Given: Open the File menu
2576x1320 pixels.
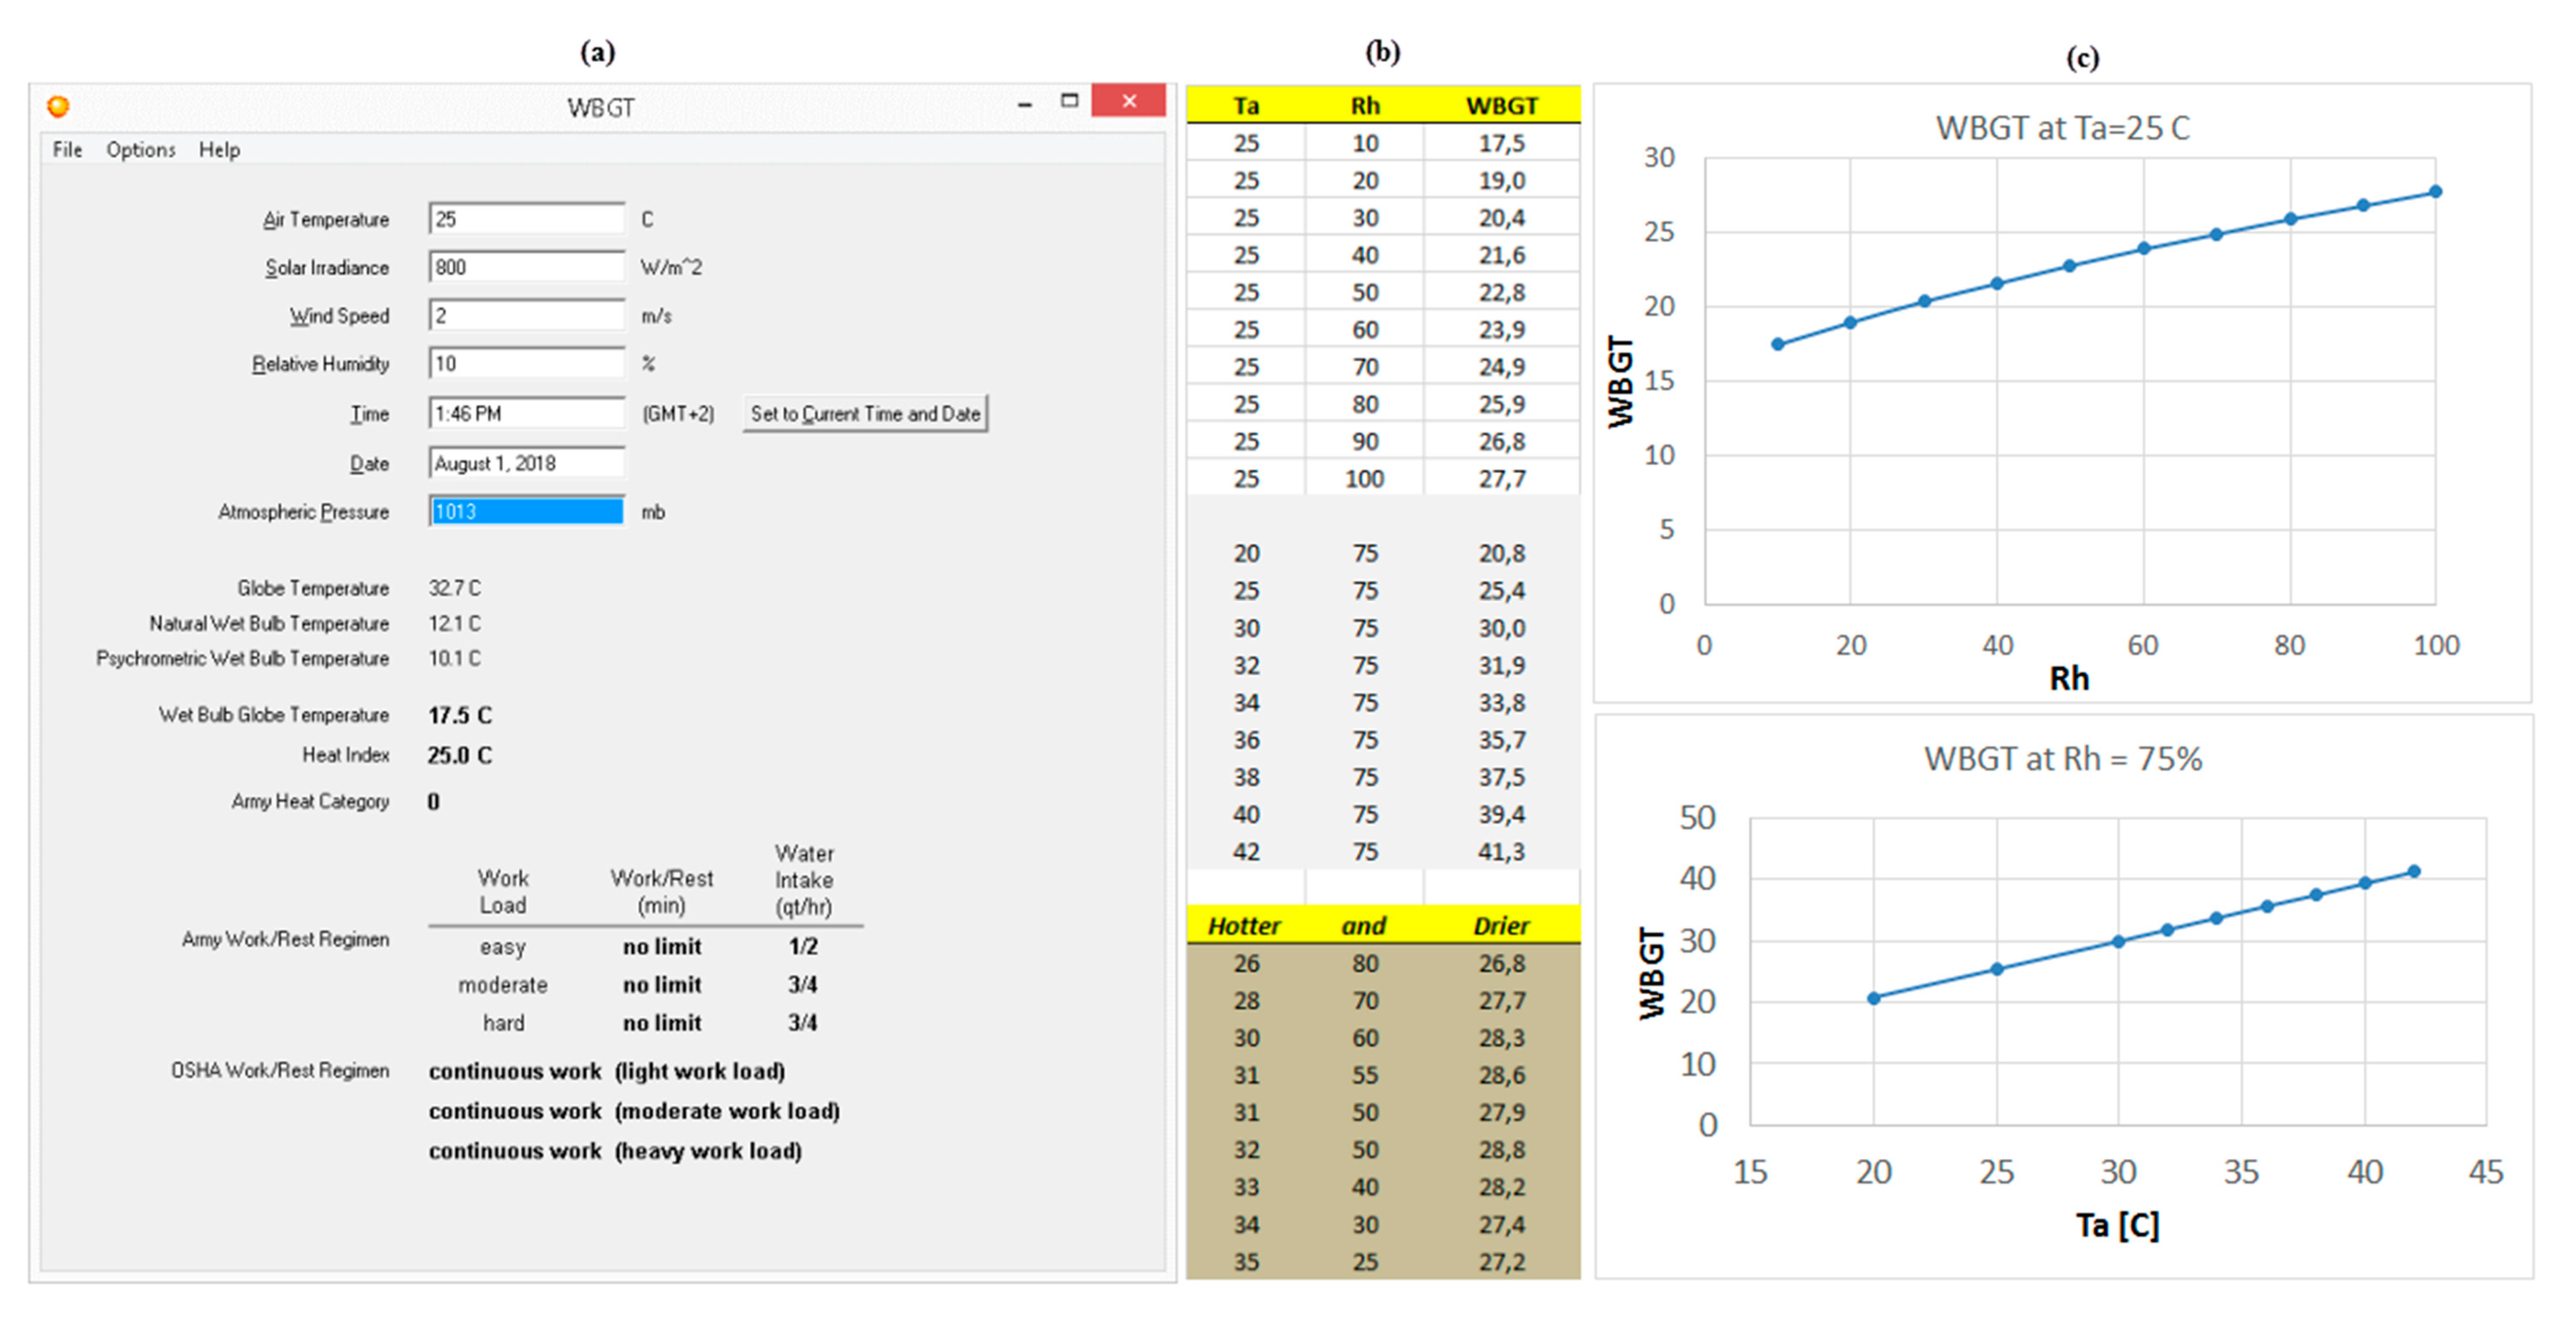Looking at the screenshot, I should (67, 150).
